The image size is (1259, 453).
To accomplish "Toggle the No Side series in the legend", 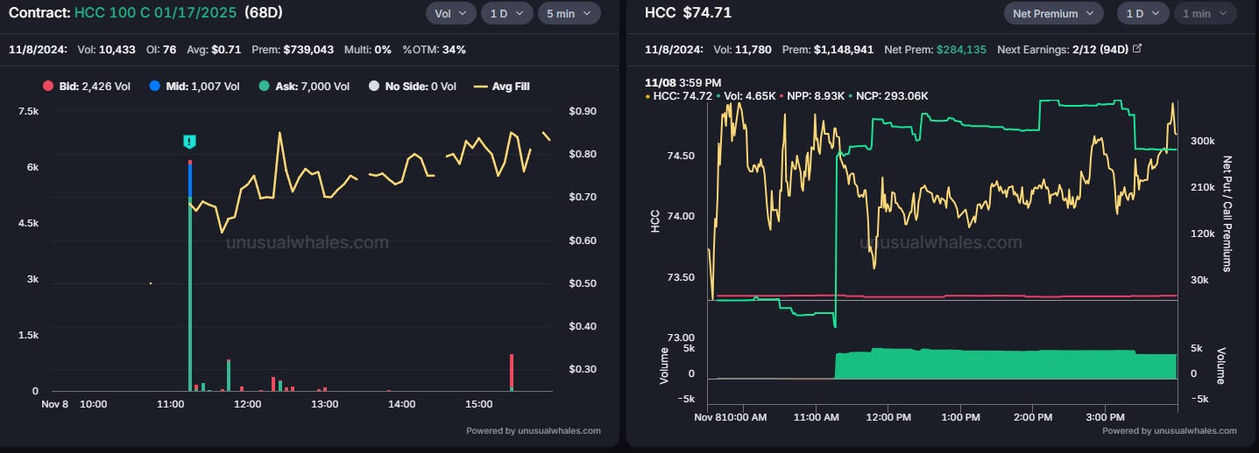I will 412,87.
